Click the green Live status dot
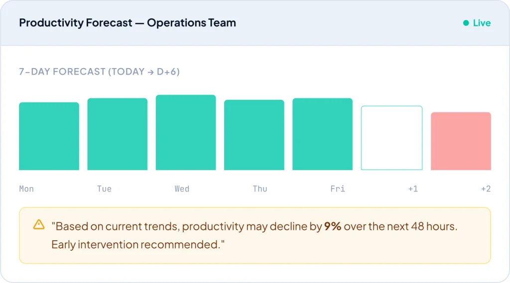 (x=466, y=23)
